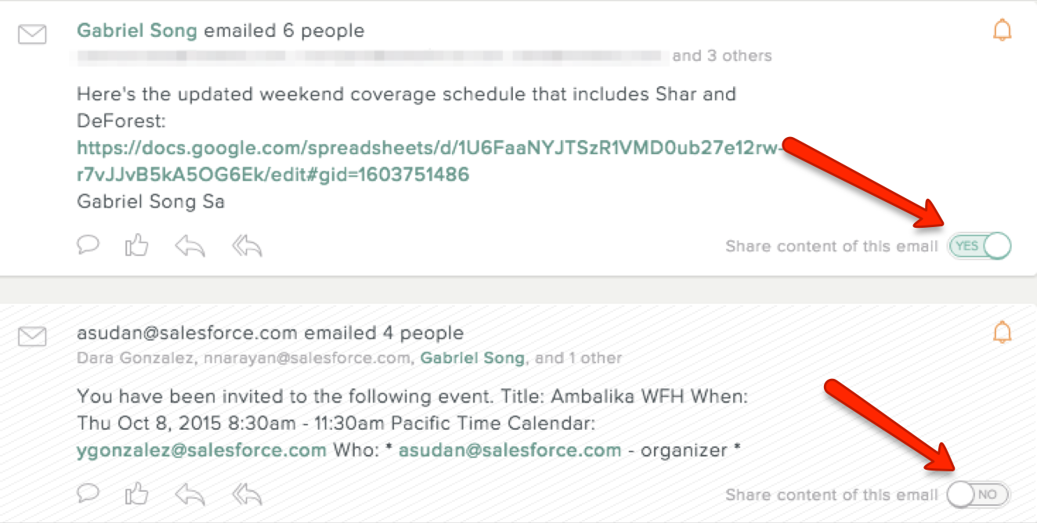Open the Google Docs spreadsheet link
This screenshot has width=1037, height=523.
(x=429, y=161)
